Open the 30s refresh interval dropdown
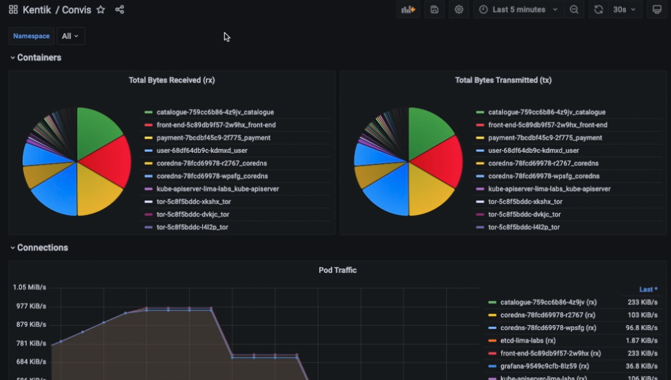671x380 pixels. coord(625,9)
